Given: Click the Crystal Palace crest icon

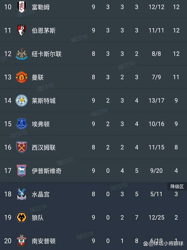Looking at the screenshot, I should pos(22,194).
